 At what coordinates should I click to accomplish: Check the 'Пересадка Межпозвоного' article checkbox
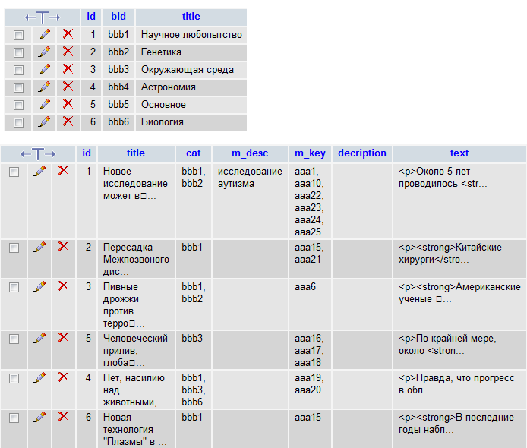(x=14, y=248)
